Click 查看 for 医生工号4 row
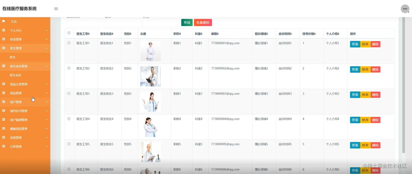 tap(355, 120)
